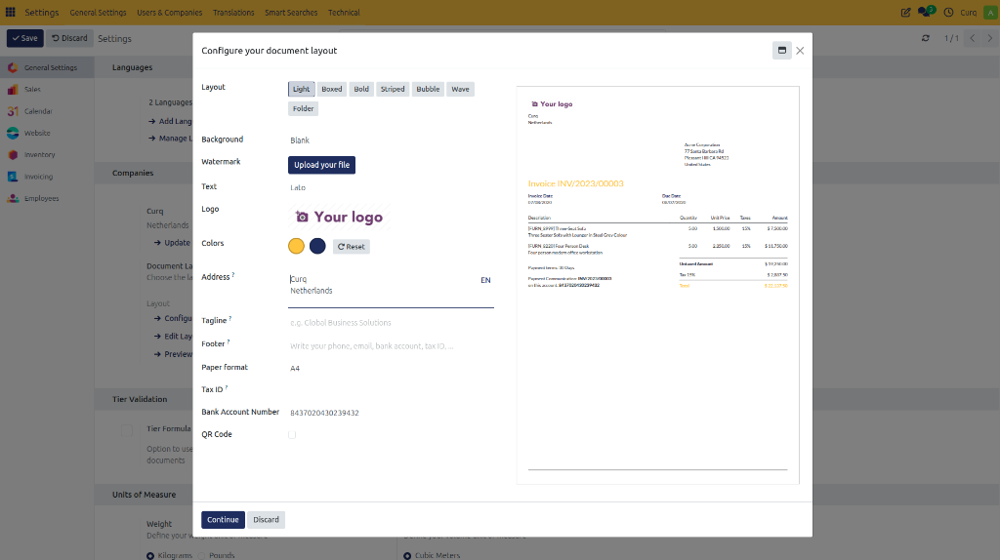Go to previous record arrow
This screenshot has width=1000, height=560.
(x=972, y=38)
